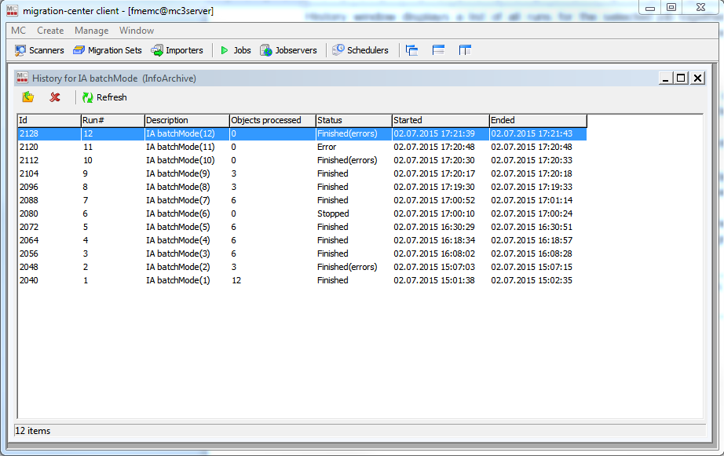Open the MC menu
Screen dimensions: 724x456
18,31
